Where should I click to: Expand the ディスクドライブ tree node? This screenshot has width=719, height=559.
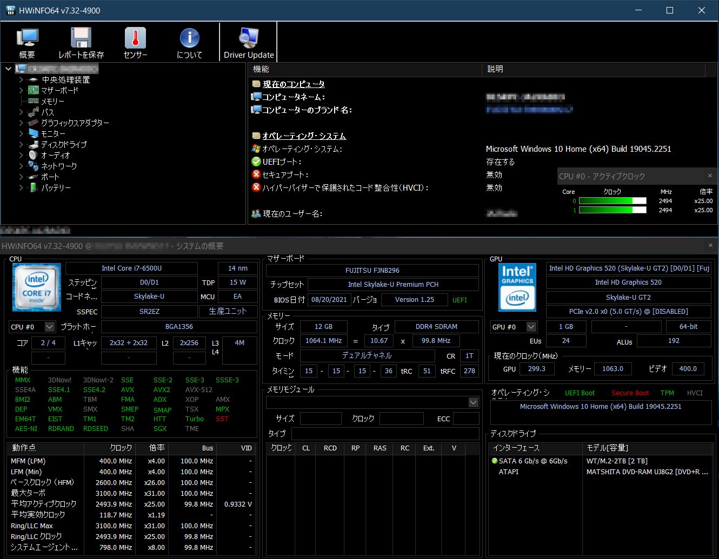click(x=21, y=145)
